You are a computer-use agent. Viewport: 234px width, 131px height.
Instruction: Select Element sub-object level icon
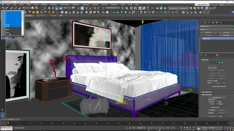(x=223, y=63)
